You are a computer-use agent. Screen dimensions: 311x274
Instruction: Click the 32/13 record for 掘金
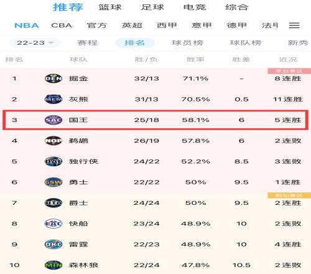pos(146,78)
